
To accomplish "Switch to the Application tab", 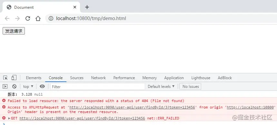I will pyautogui.click(x=174, y=78).
